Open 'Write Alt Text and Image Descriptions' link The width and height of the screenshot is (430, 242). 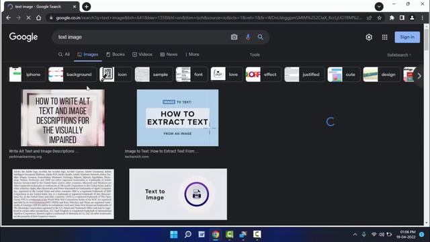(x=43, y=151)
